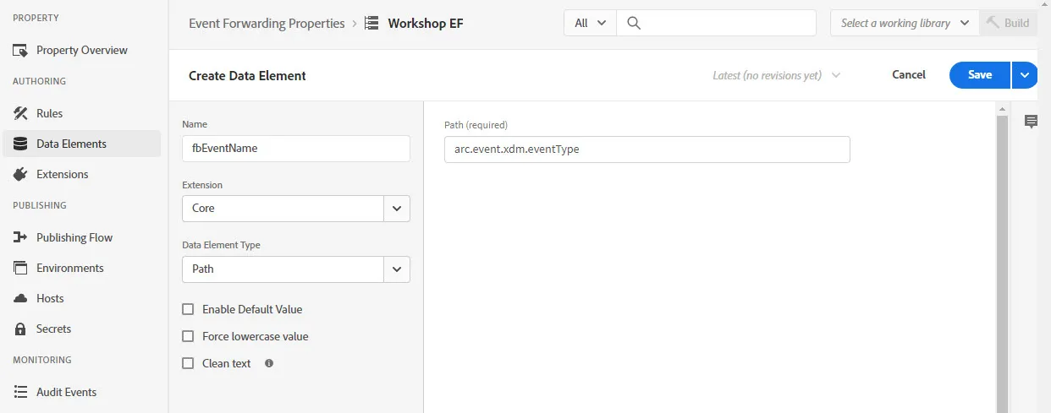Open Secrets page
1051x413 pixels.
53,329
